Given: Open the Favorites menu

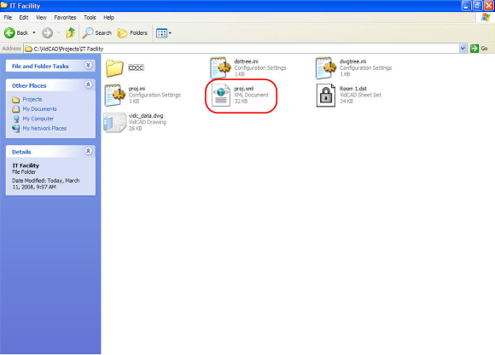Looking at the screenshot, I should (65, 18).
